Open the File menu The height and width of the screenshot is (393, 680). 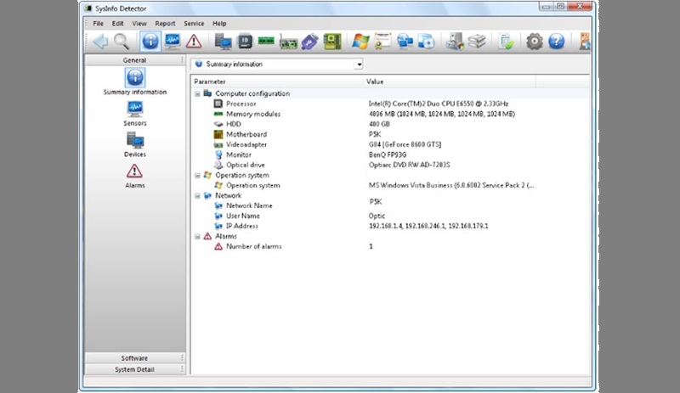coord(98,24)
